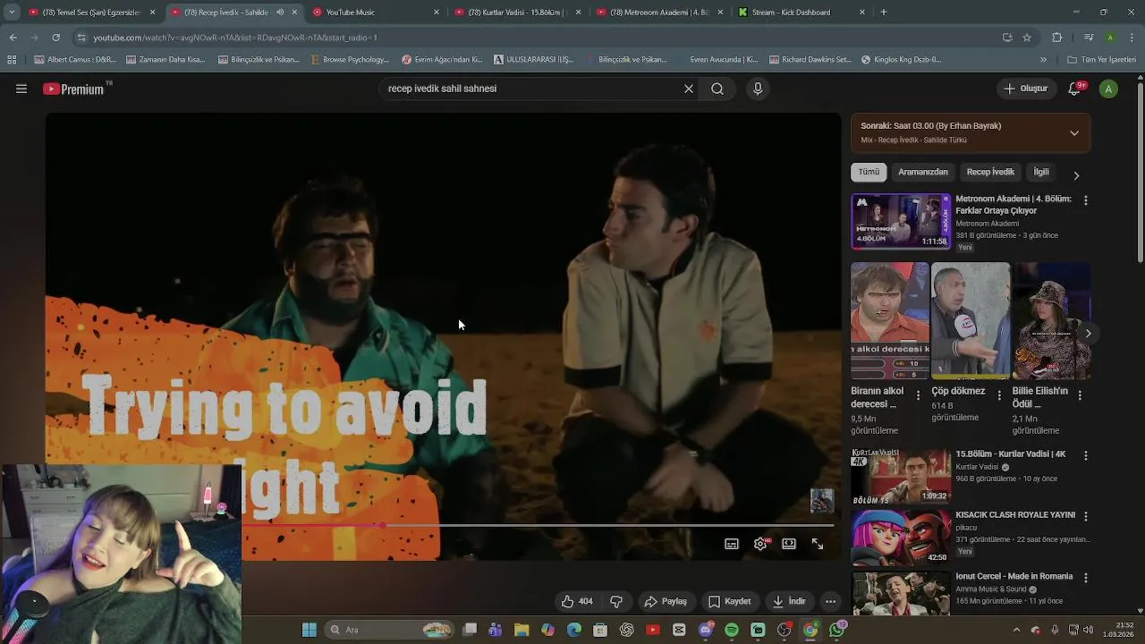Viewport: 1145px width, 644px height.
Task: Clear the search box text
Action: click(689, 89)
